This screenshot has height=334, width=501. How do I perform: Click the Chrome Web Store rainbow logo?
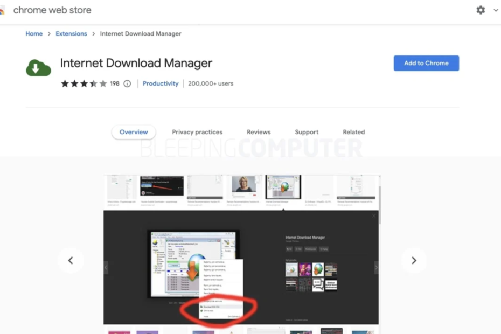pyautogui.click(x=3, y=10)
